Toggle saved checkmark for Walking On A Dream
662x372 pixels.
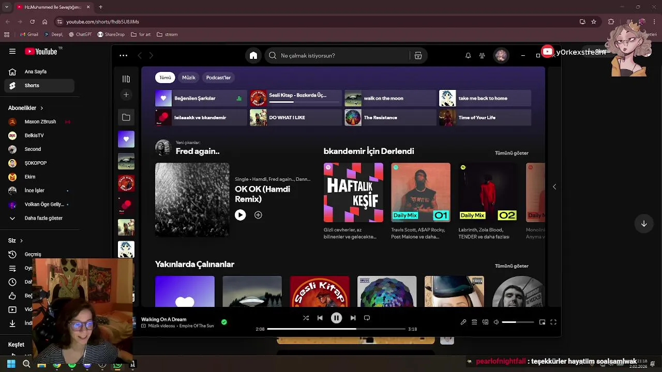pyautogui.click(x=224, y=322)
